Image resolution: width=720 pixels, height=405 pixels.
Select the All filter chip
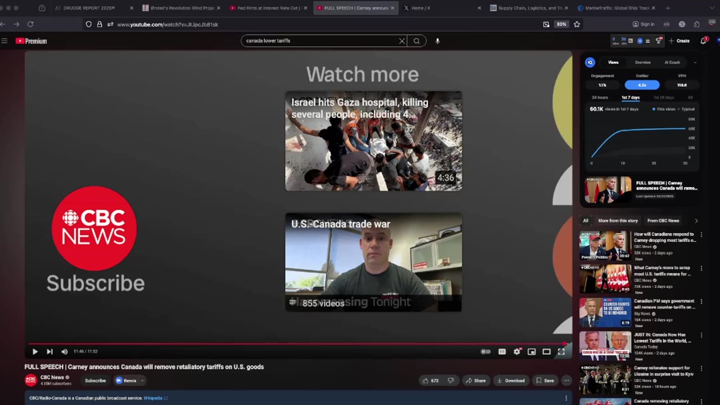tap(586, 220)
